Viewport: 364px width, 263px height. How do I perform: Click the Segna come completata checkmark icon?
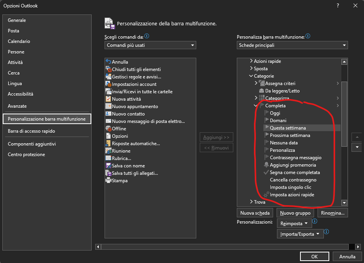[266, 172]
